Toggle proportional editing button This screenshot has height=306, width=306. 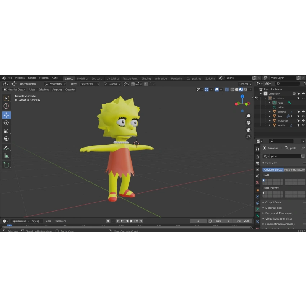(146, 84)
